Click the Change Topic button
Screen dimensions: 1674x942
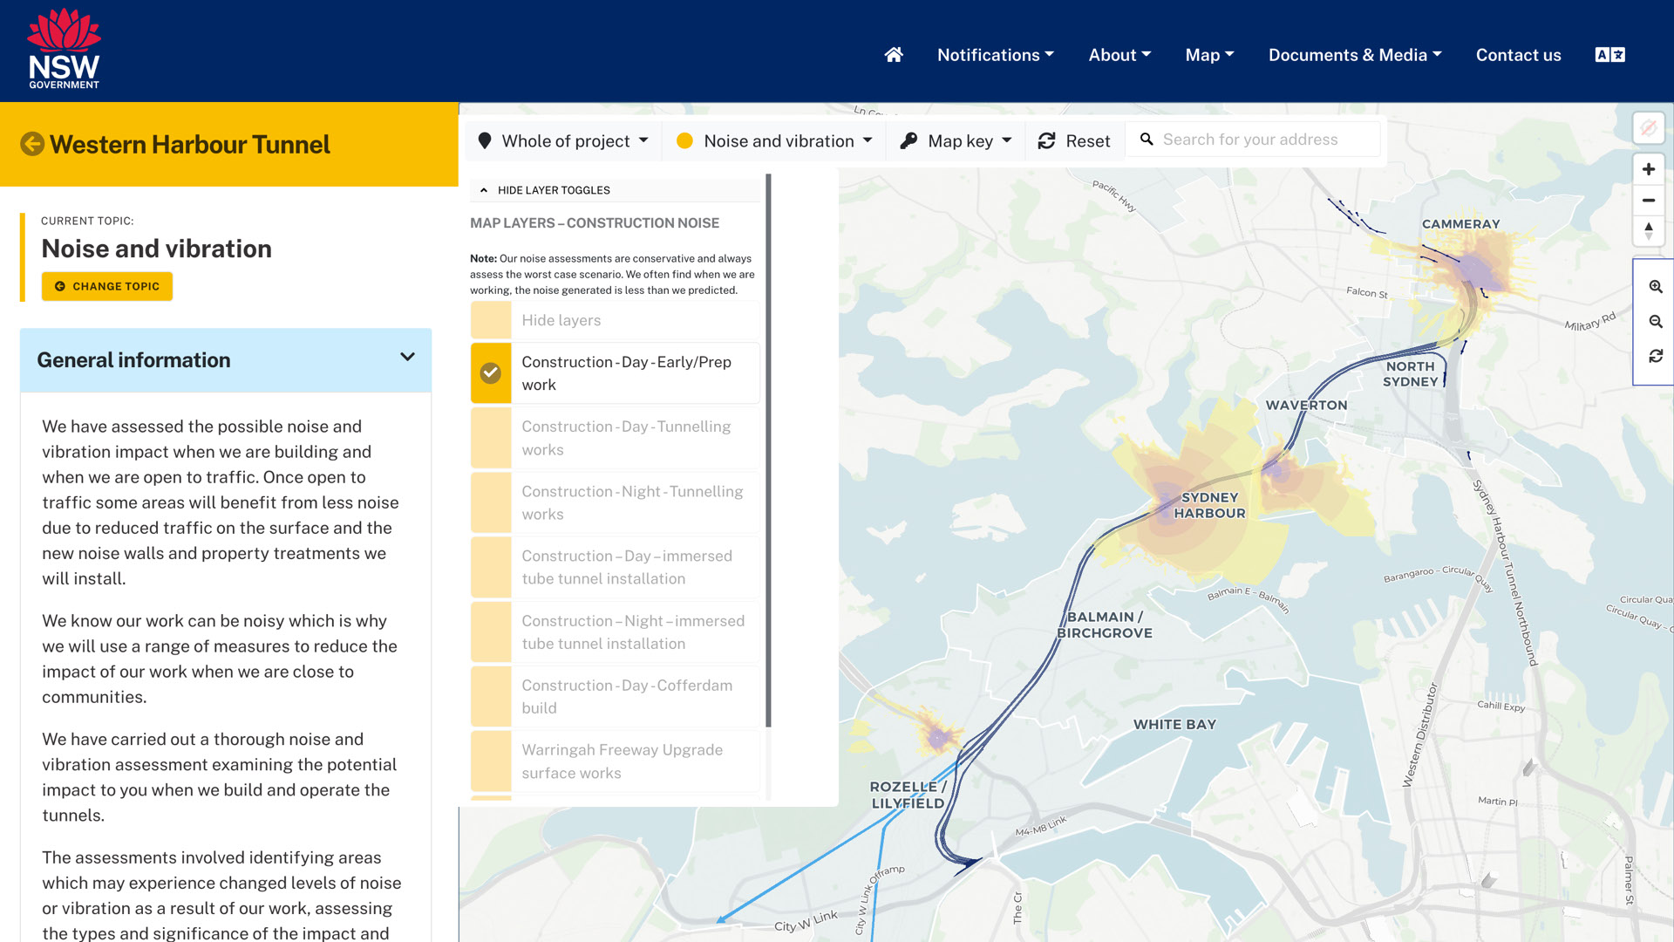coord(107,286)
